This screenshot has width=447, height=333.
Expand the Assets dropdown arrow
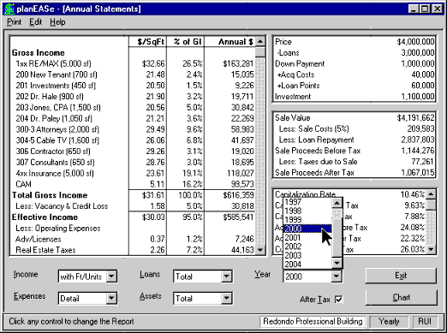[x=226, y=299]
